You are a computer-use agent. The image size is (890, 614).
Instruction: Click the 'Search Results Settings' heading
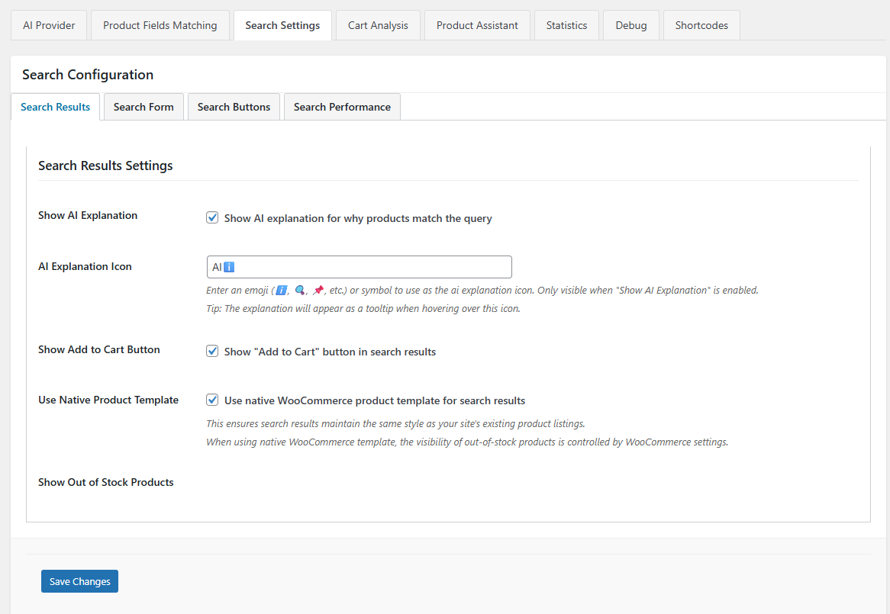(105, 166)
